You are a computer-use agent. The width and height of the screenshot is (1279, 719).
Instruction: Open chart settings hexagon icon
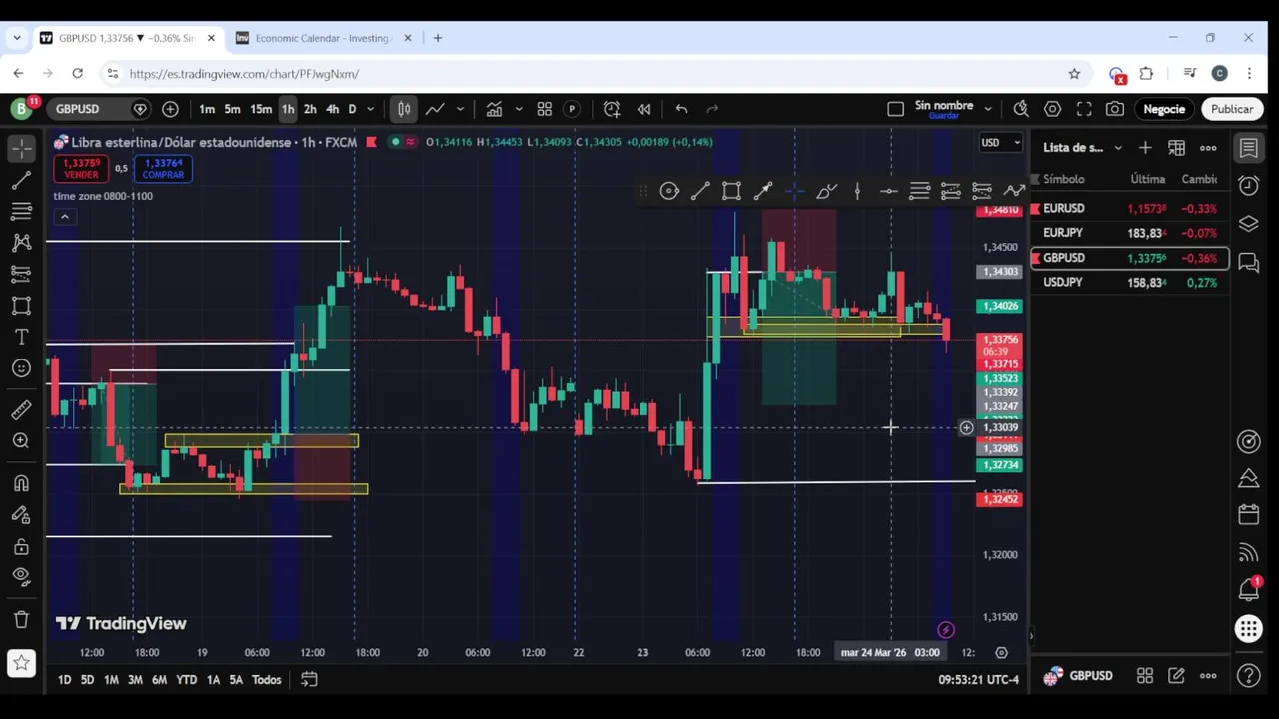click(x=1053, y=109)
